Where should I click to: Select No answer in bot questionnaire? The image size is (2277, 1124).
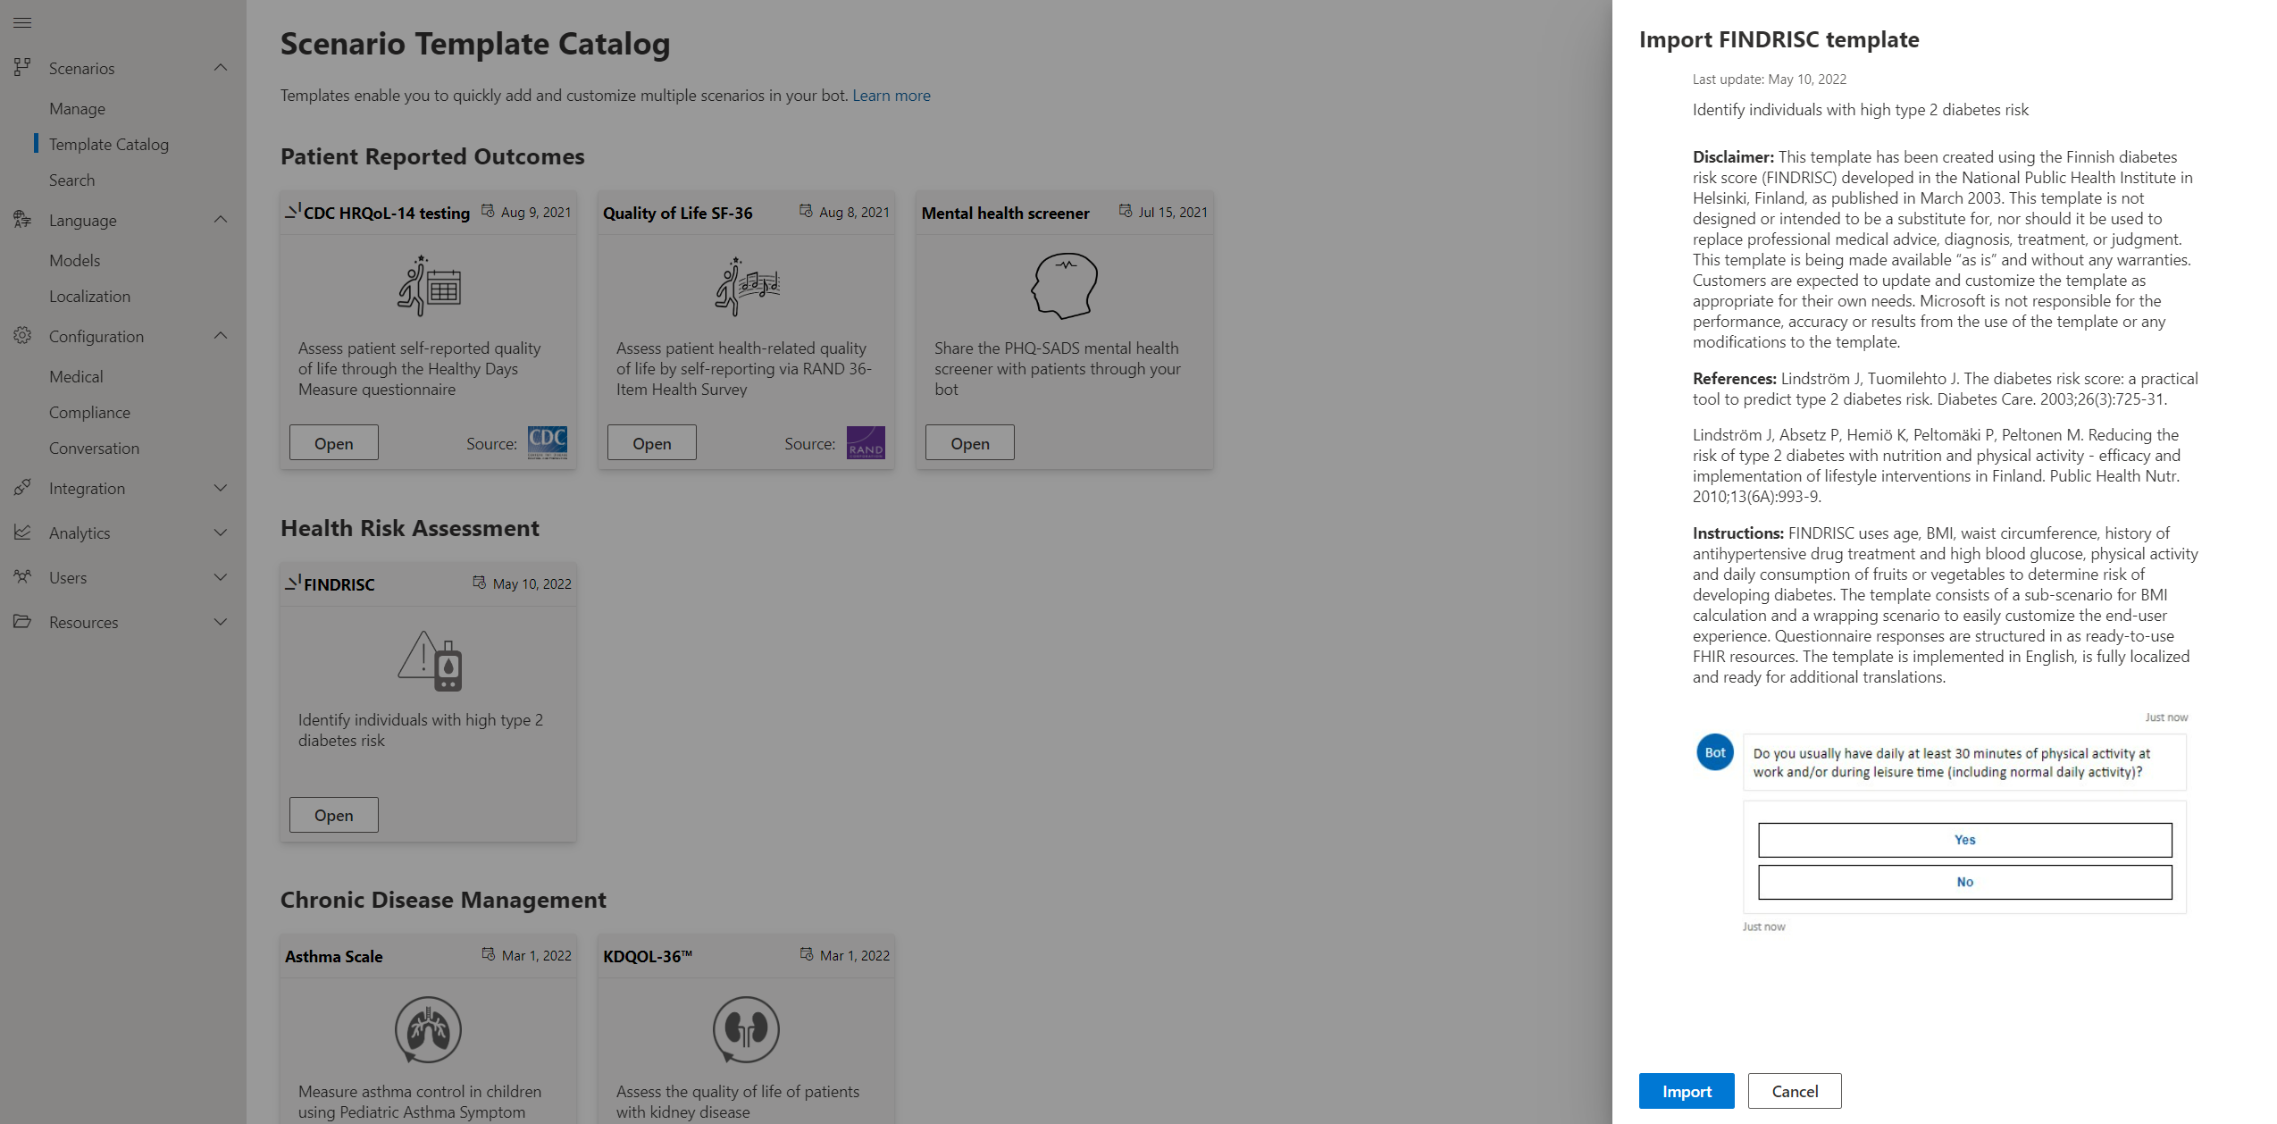[1963, 882]
